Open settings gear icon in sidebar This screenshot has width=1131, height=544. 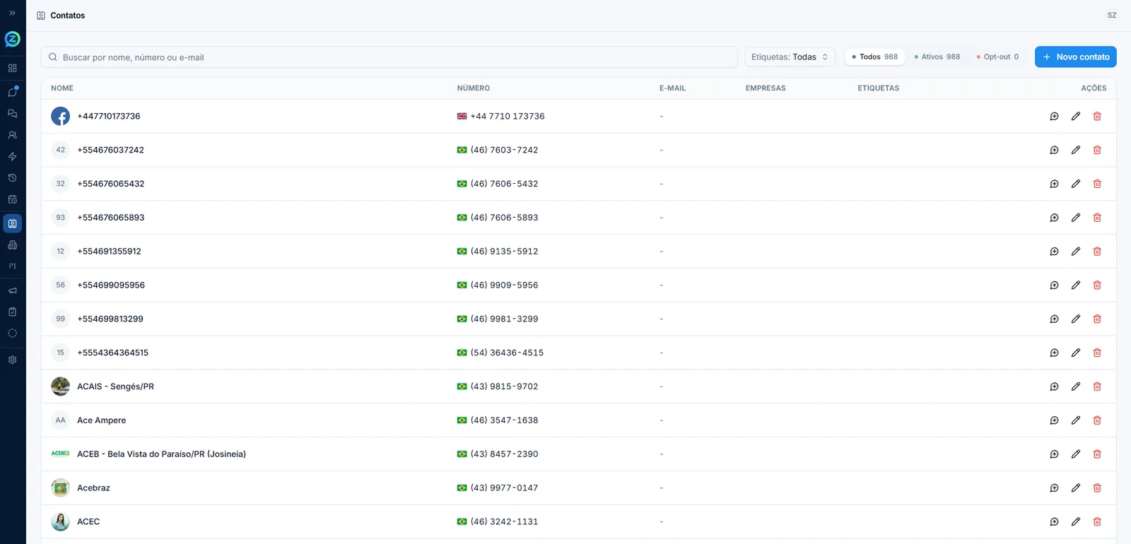pyautogui.click(x=12, y=360)
